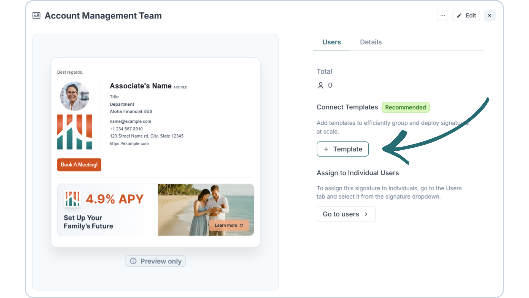The height and width of the screenshot is (298, 529).
Task: Click the Aloha Financial logo in signature
Action: coord(74,132)
